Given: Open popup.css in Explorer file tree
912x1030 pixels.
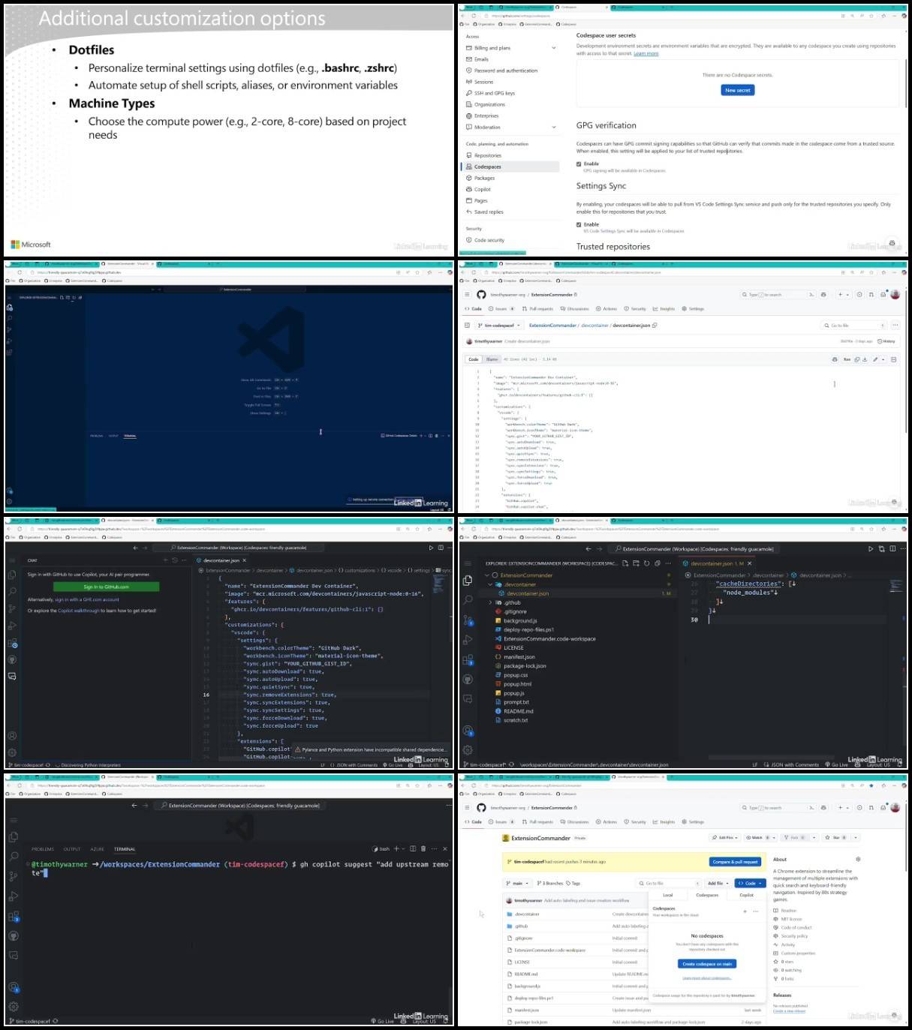Looking at the screenshot, I should 516,675.
